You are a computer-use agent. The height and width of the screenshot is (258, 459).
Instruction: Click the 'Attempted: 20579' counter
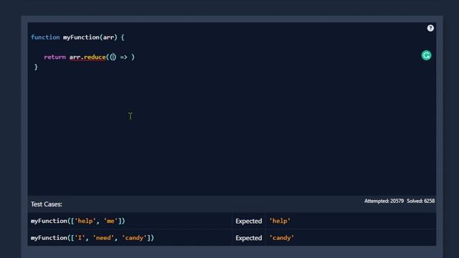pos(384,201)
